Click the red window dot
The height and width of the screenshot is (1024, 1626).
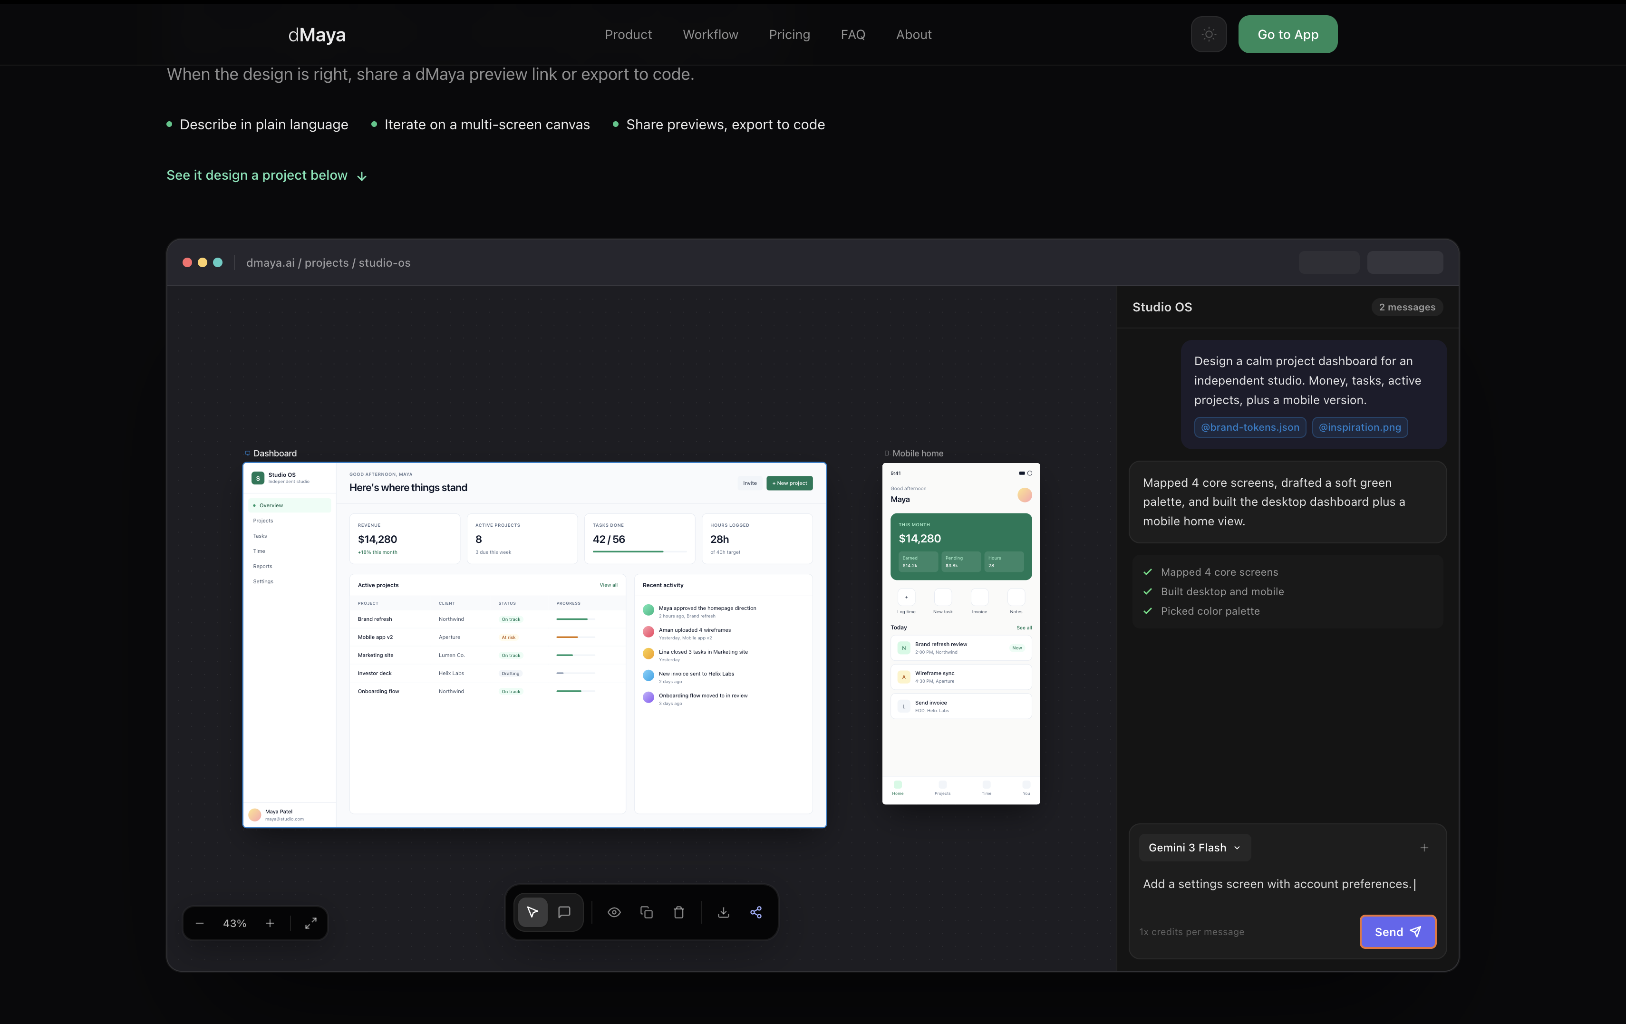187,262
